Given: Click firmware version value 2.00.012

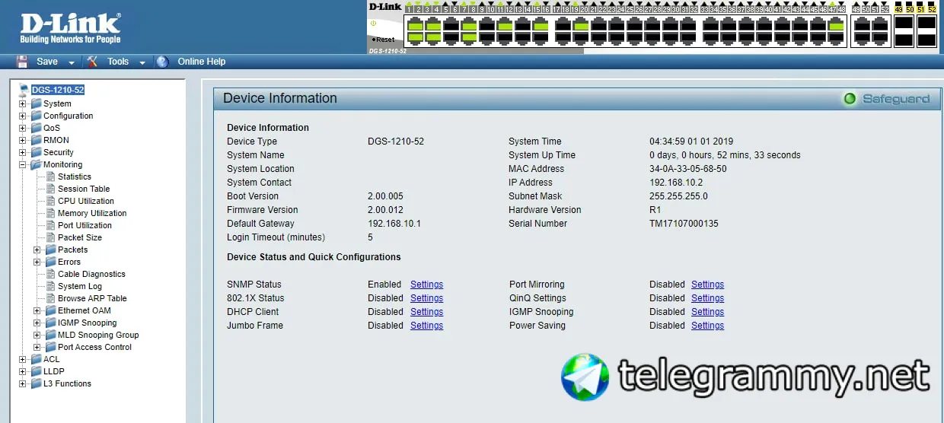Looking at the screenshot, I should 385,210.
